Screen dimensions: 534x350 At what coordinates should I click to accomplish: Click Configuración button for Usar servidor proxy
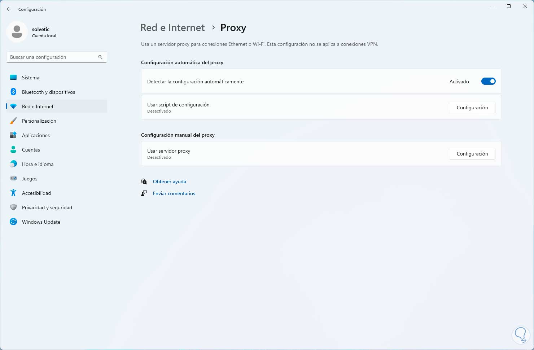click(x=472, y=154)
